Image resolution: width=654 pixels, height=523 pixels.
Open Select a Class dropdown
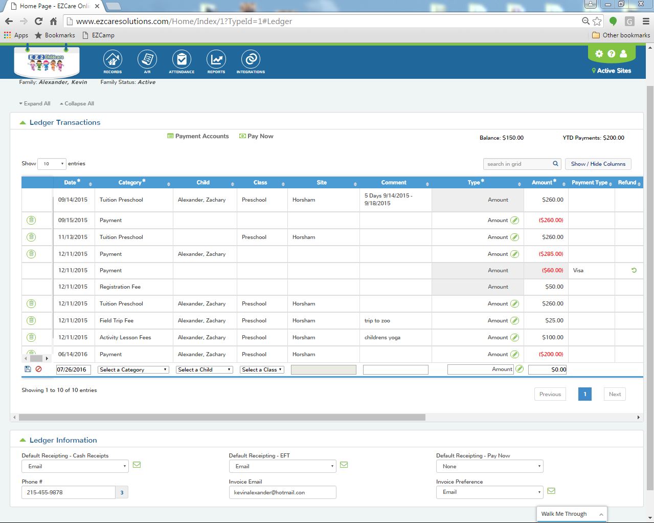point(262,369)
